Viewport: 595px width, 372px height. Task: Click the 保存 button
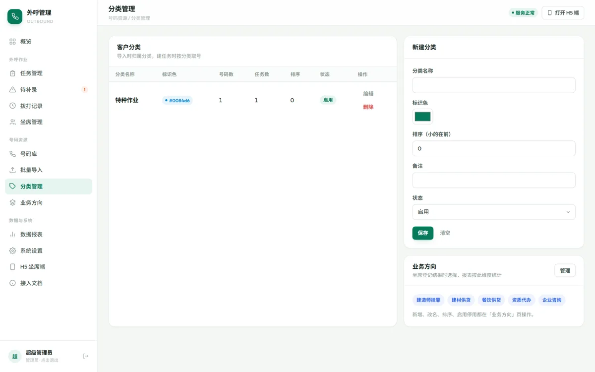click(x=423, y=233)
